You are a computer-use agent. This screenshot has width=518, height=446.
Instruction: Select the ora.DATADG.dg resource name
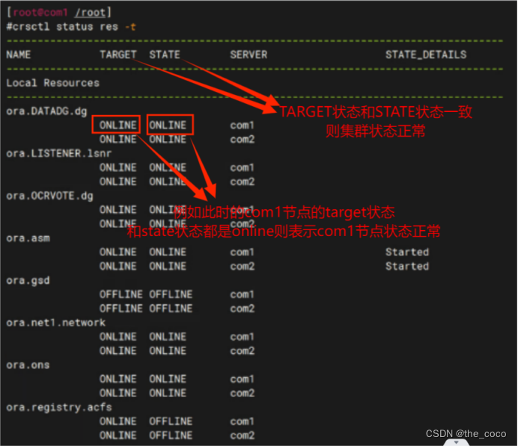pyautogui.click(x=46, y=111)
